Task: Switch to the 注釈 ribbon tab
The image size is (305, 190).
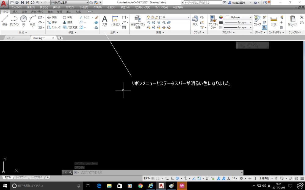Action: coord(24,12)
